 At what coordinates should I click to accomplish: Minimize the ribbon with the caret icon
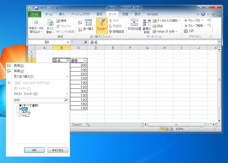tap(198, 14)
